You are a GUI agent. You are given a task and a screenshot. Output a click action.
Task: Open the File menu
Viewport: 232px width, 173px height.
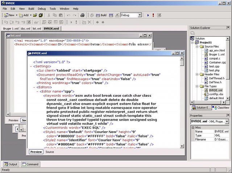[5, 9]
